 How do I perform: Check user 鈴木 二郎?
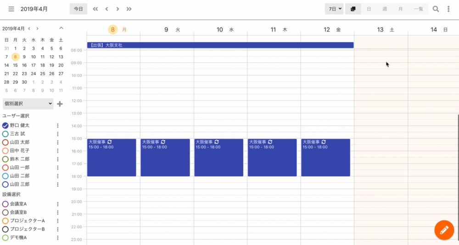pyautogui.click(x=5, y=159)
